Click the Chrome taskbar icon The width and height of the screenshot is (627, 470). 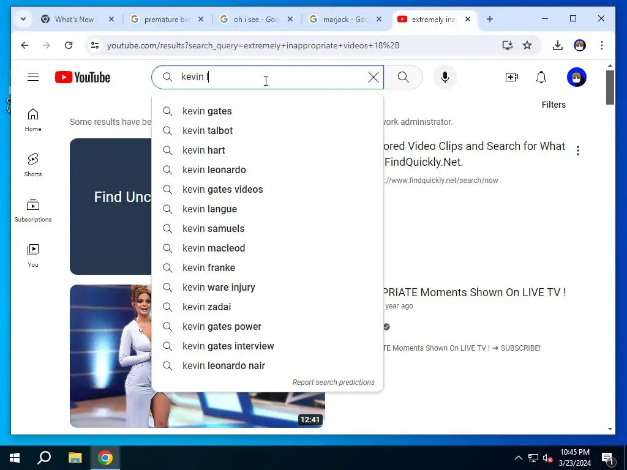(105, 458)
